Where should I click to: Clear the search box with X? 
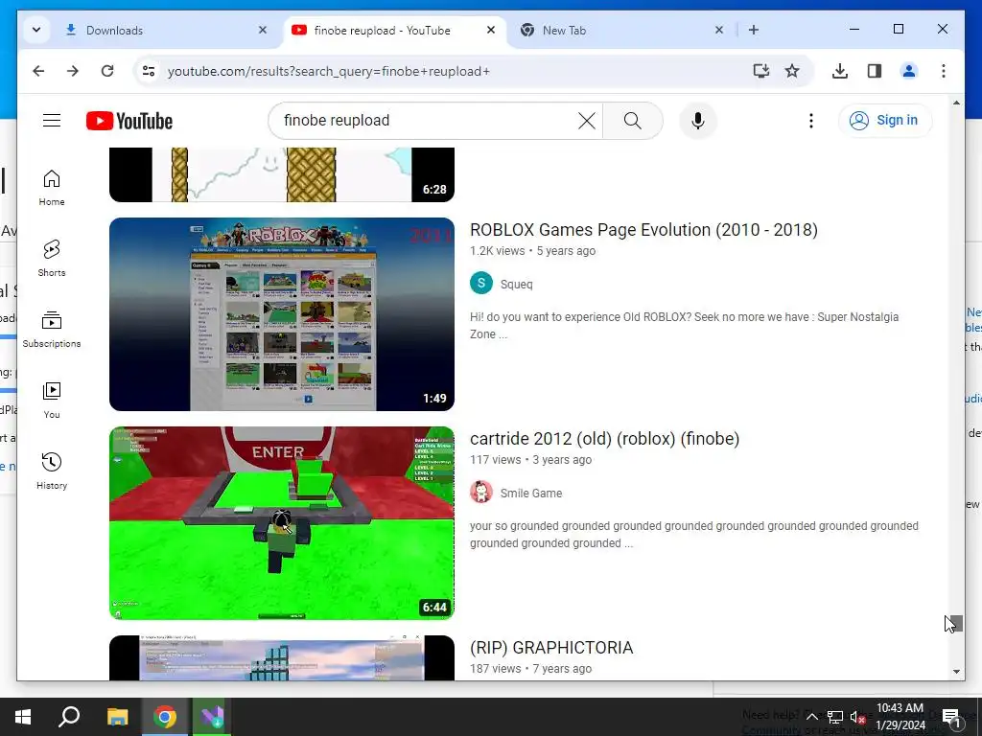(x=586, y=120)
